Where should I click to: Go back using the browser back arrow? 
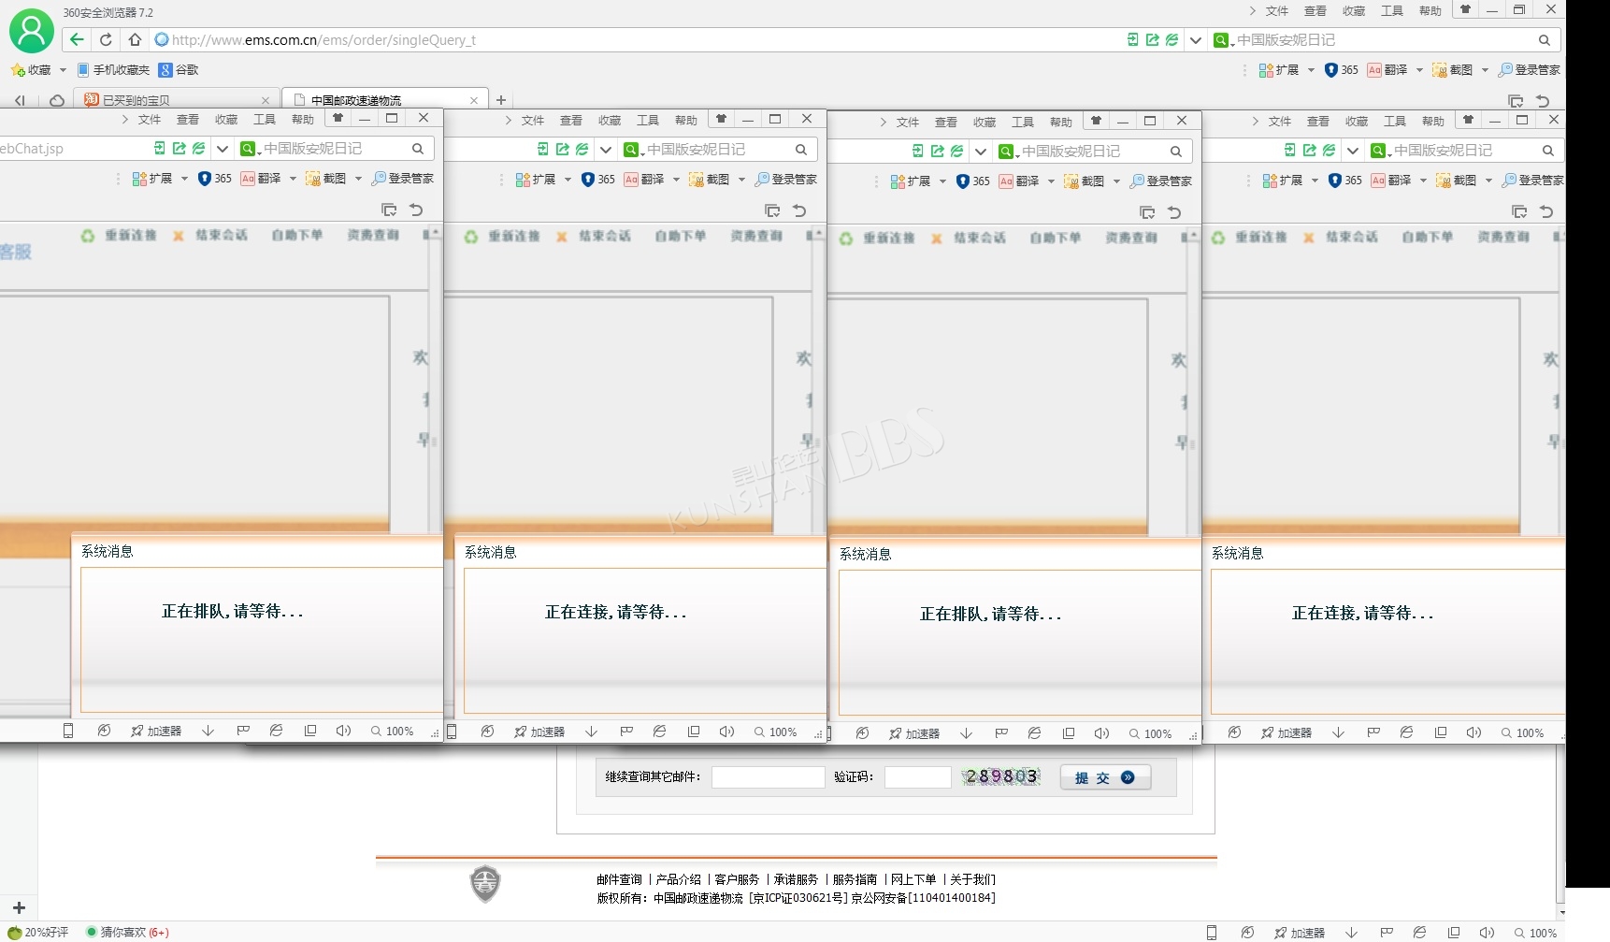[x=78, y=39]
